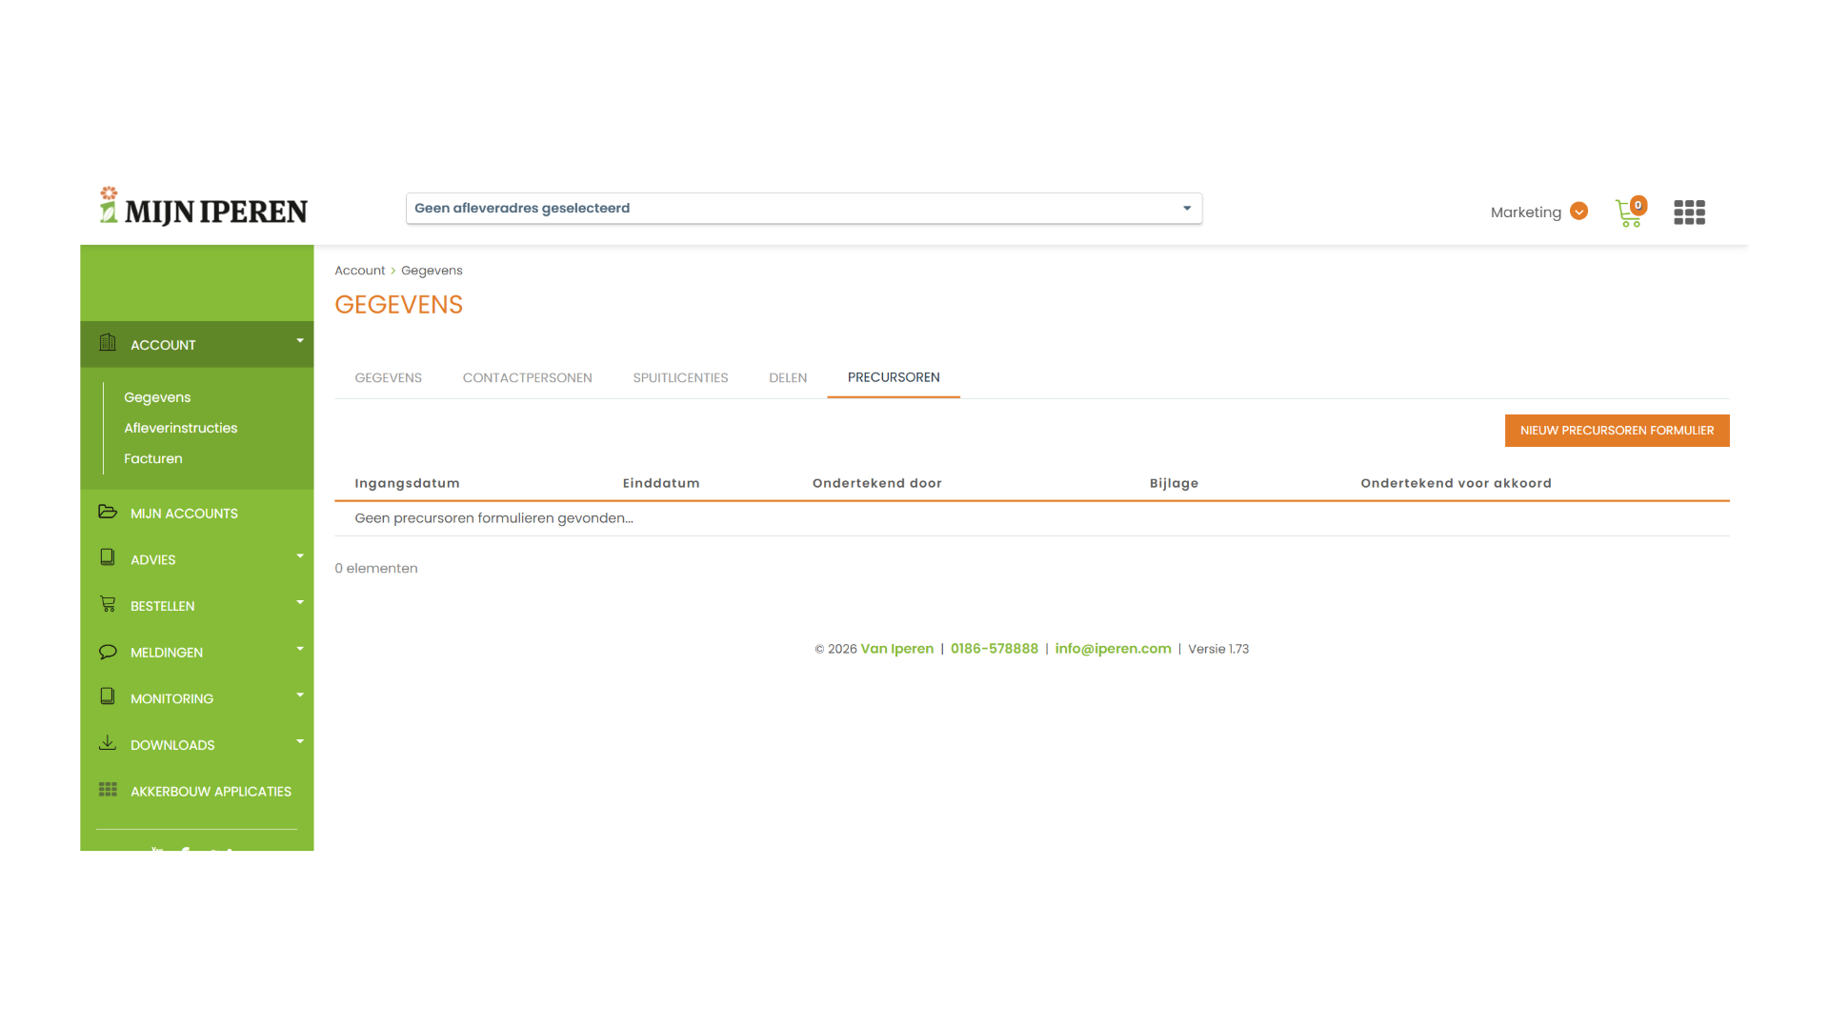This screenshot has width=1829, height=1029.
Task: Open the info@iperen.com email link
Action: 1112,649
